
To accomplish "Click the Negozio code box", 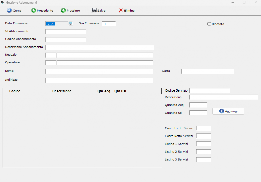I will (x=51, y=55).
